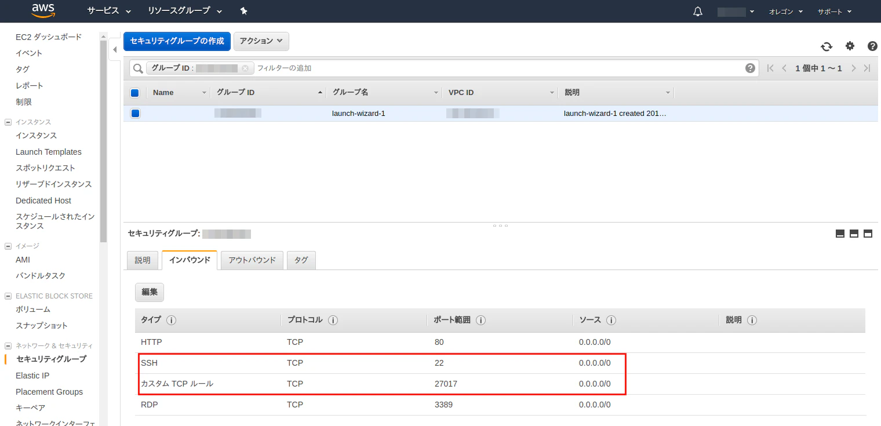Open the タグ tab in details
This screenshot has width=881, height=426.
[301, 260]
